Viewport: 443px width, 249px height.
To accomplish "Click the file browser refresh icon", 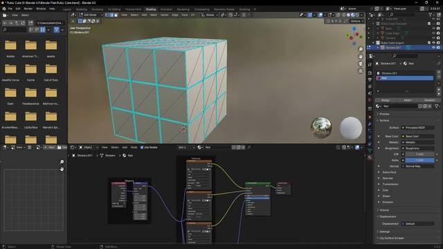I will coord(23,23).
